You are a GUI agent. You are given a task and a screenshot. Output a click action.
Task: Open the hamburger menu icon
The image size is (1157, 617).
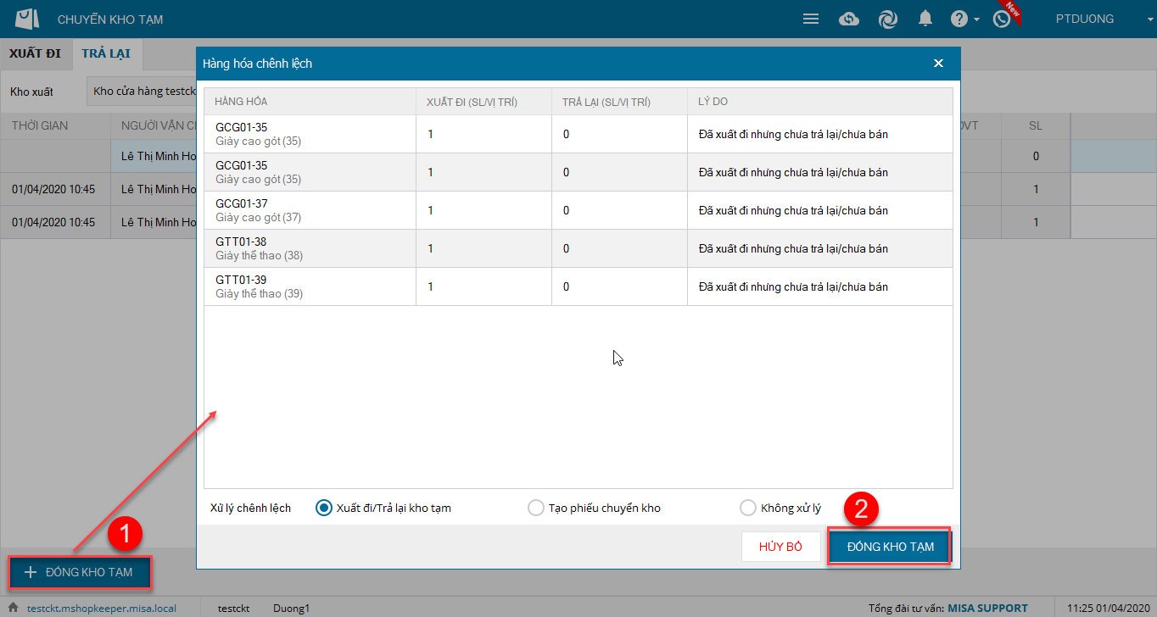click(811, 19)
